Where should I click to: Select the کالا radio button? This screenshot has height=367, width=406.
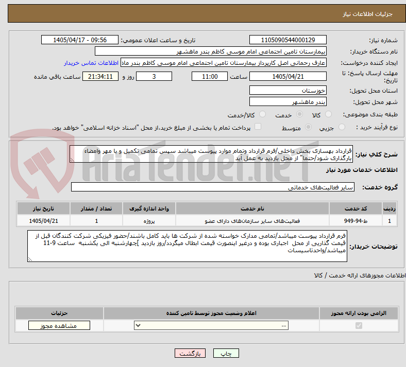coord(328,114)
